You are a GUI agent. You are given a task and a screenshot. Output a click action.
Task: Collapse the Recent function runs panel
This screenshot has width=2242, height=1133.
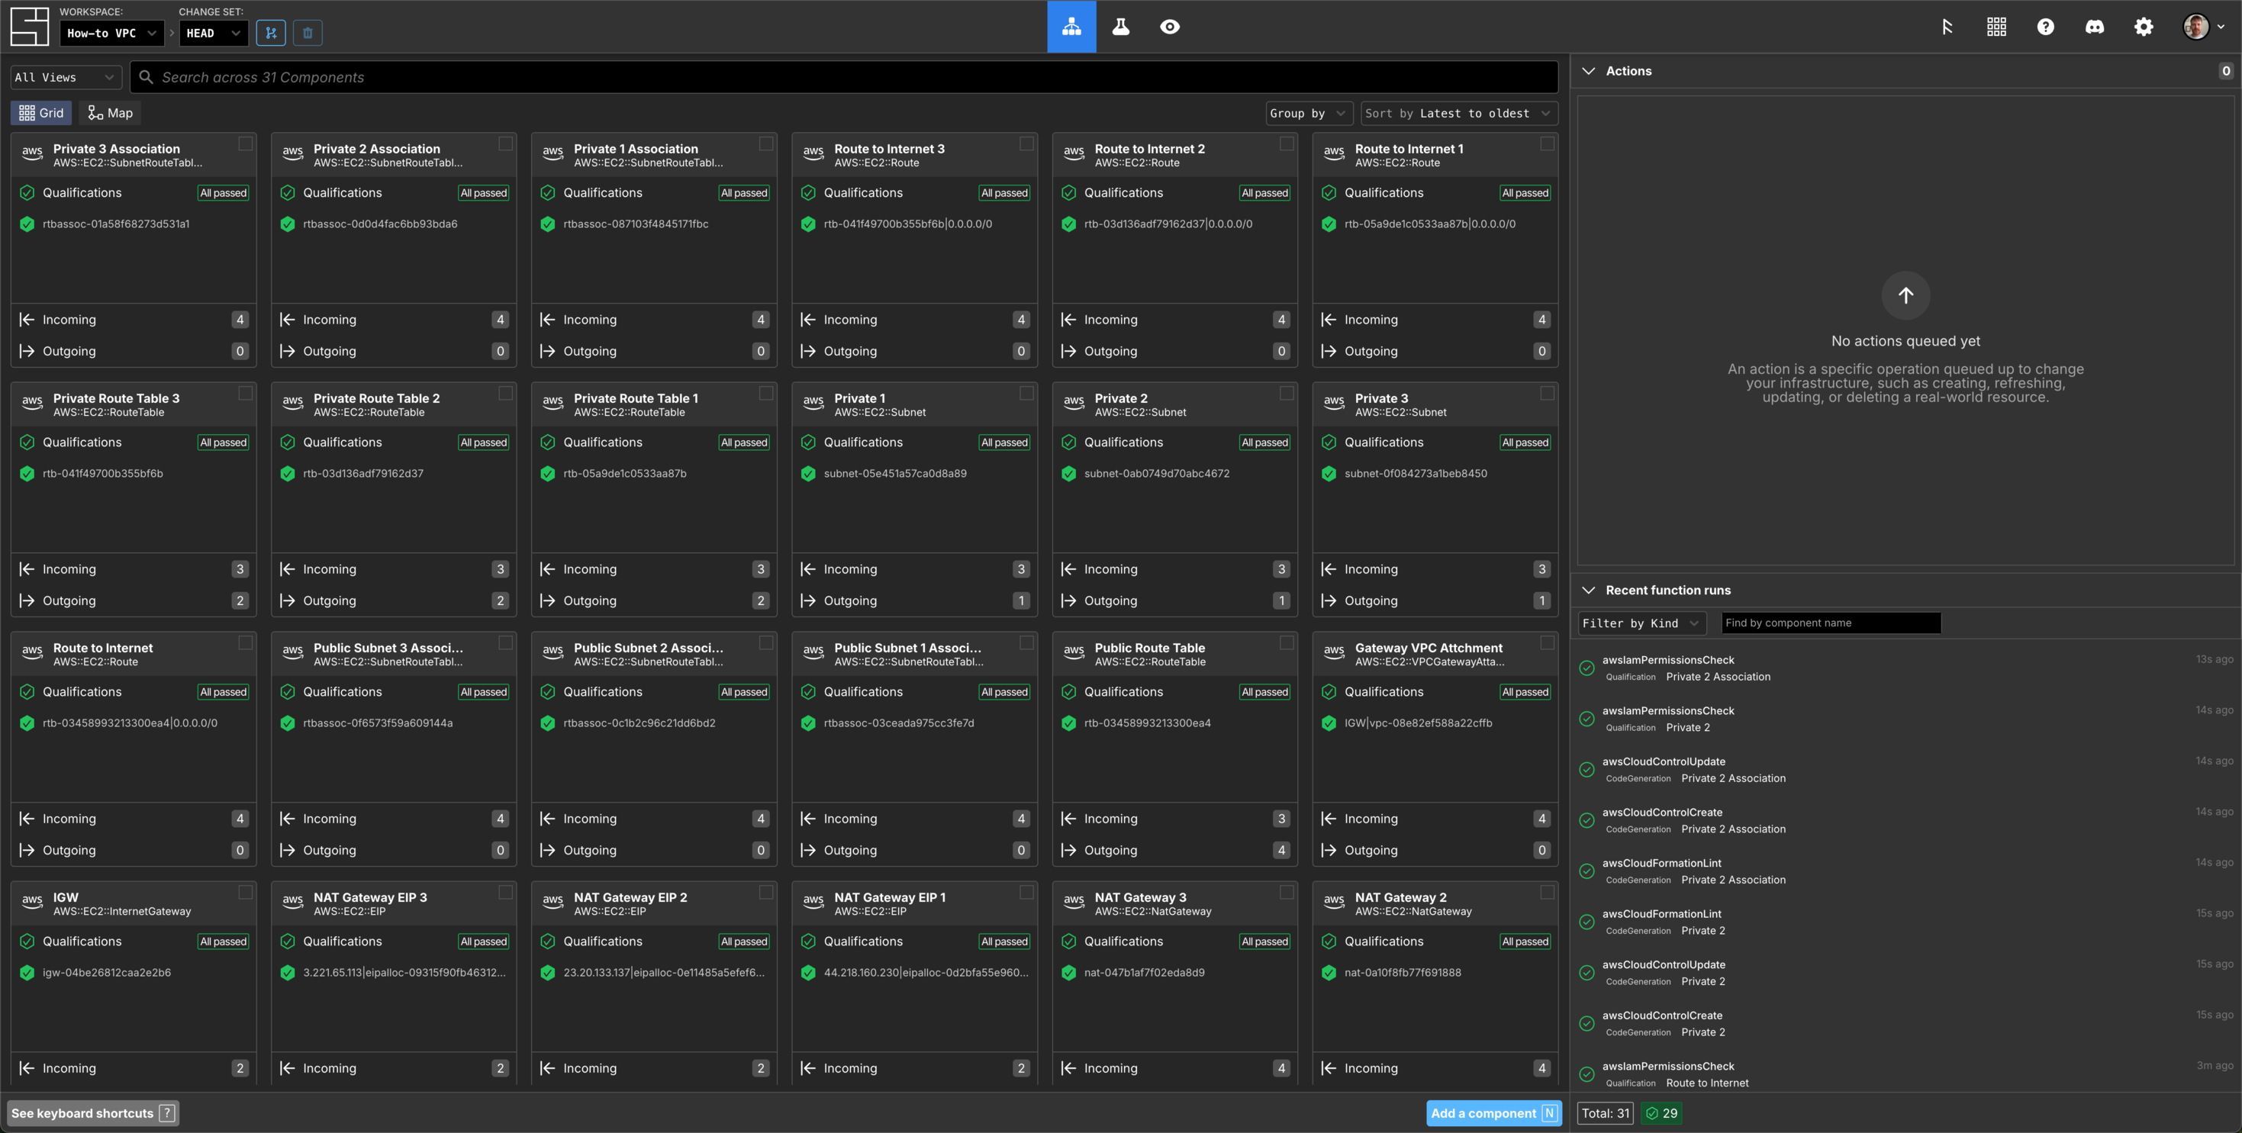coord(1588,590)
